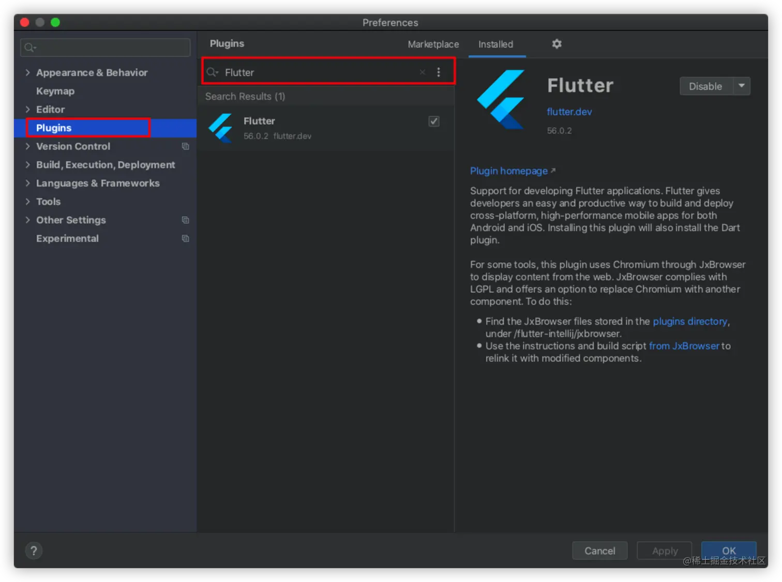
Task: Click the large Flutter logo in details
Action: point(501,99)
